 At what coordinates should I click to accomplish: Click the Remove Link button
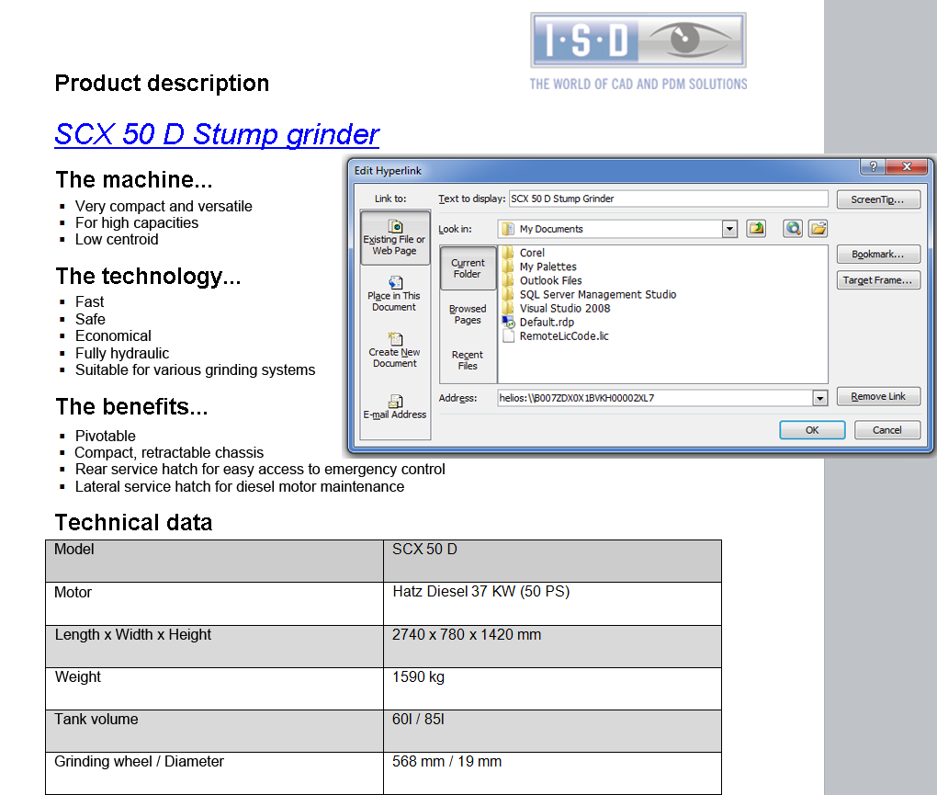(878, 397)
